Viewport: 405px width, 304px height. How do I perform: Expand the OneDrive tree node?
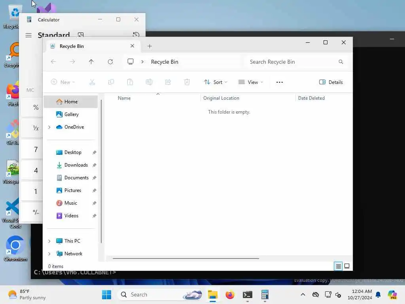(x=49, y=127)
